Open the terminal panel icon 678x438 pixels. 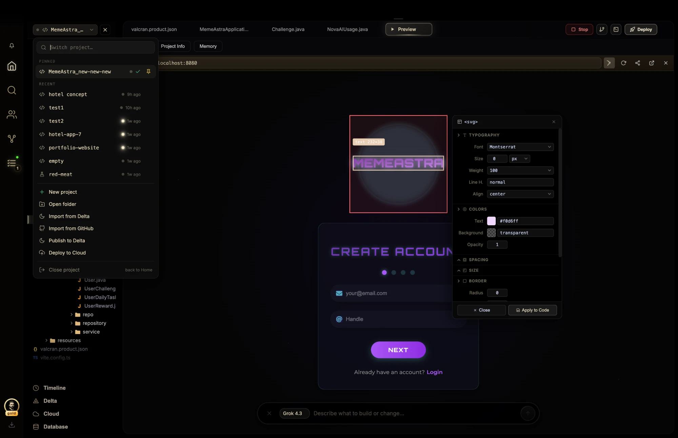click(x=616, y=29)
